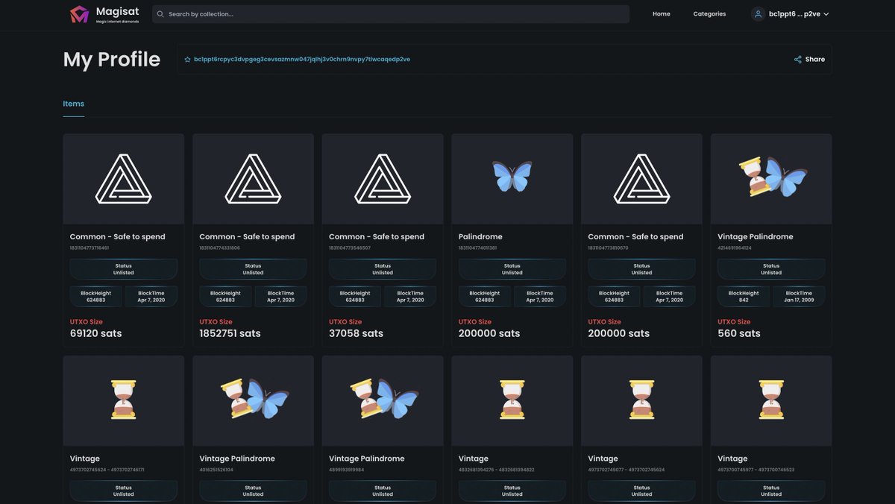The width and height of the screenshot is (895, 504).
Task: Click hourglass image of Vintage 4973702745077 card
Action: coord(641,400)
